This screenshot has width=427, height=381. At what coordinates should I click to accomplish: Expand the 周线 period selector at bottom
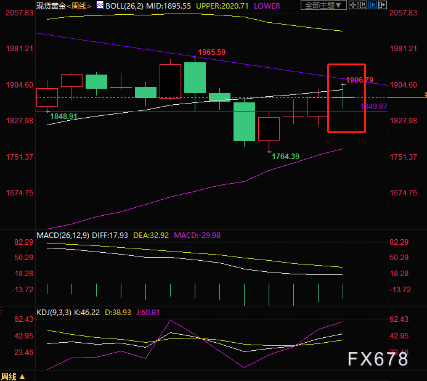(13, 376)
